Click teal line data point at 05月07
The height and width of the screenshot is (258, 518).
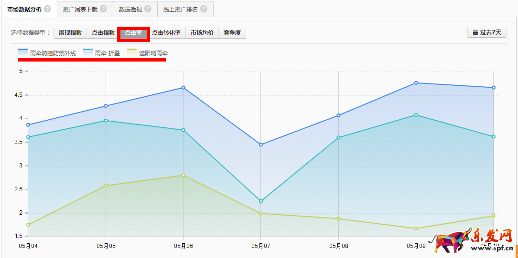pyautogui.click(x=261, y=201)
